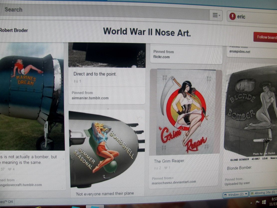Click the repin count icon under 'Direct and to the point'
The height and width of the screenshot is (208, 277).
coord(76,81)
